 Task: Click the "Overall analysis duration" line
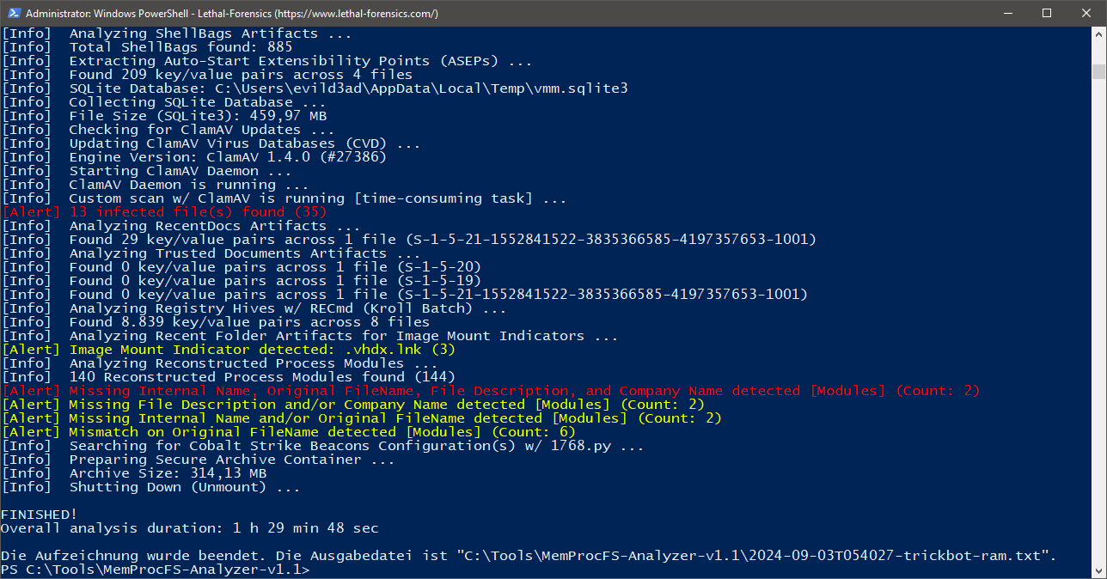(x=189, y=527)
